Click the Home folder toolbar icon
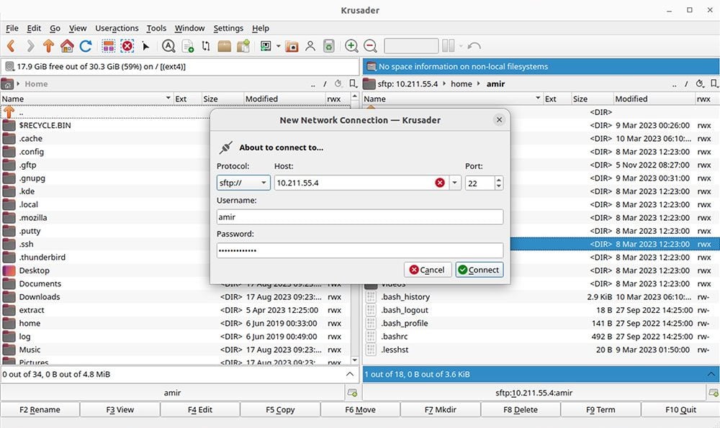 pos(67,46)
